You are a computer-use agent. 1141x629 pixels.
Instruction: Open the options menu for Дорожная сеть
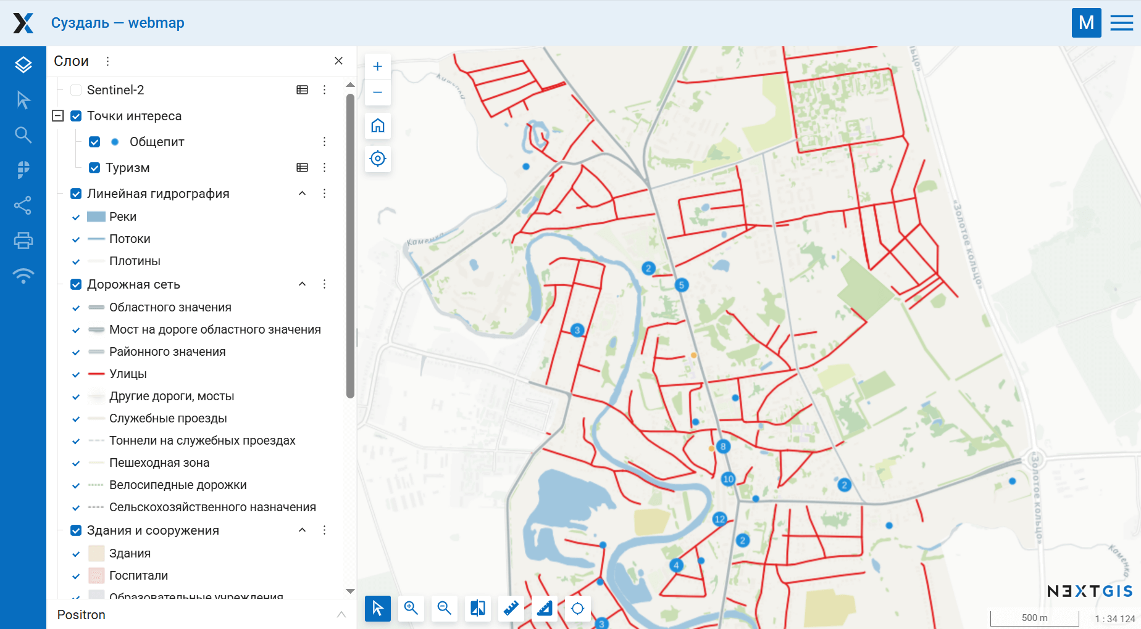[x=324, y=284]
